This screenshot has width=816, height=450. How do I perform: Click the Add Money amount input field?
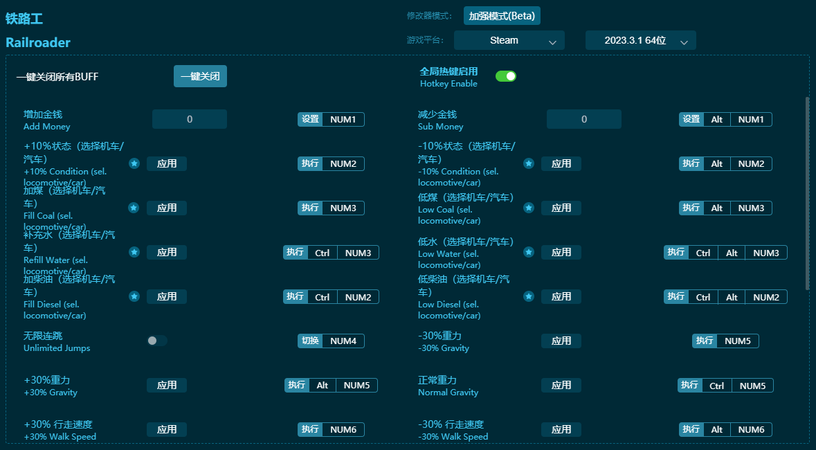190,119
